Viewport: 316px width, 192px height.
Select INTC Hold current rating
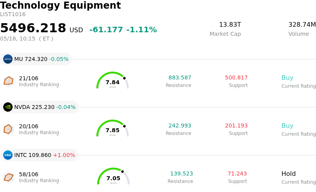coord(289,174)
